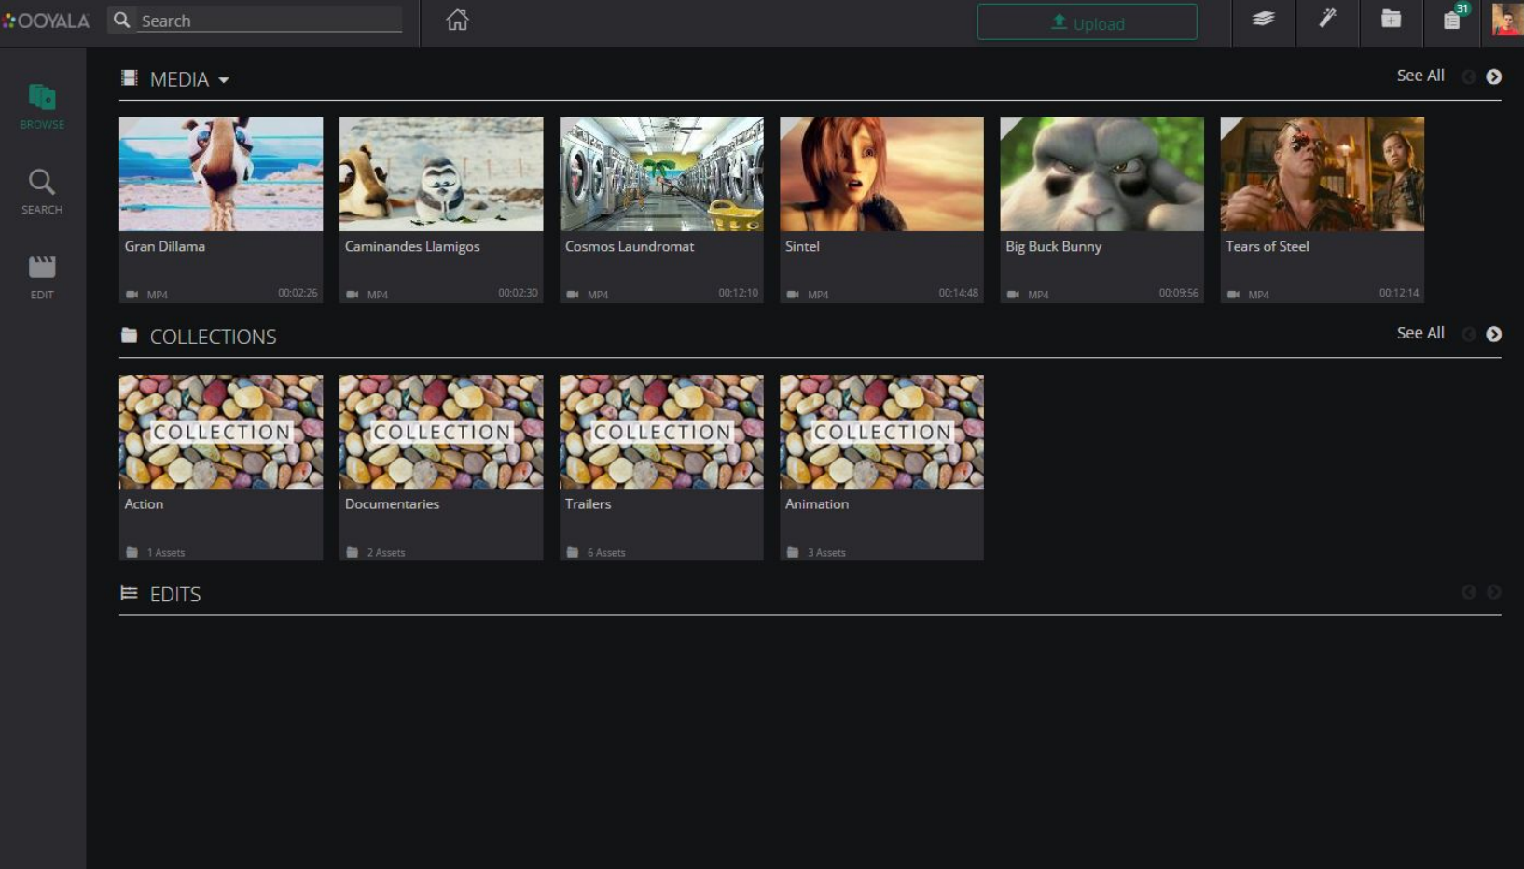Open the Big Buck Bunny thumbnail

[1101, 173]
